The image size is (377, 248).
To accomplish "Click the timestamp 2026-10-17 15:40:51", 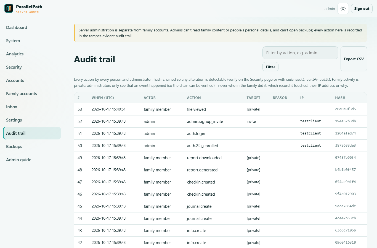I will click(x=109, y=109).
